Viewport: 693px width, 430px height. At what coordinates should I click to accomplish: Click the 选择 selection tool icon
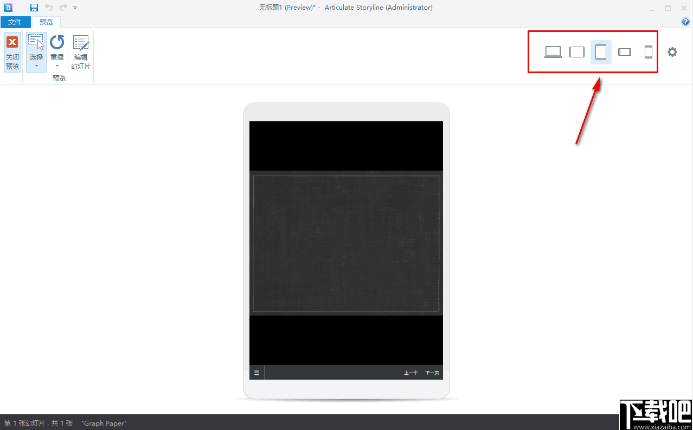tap(36, 42)
